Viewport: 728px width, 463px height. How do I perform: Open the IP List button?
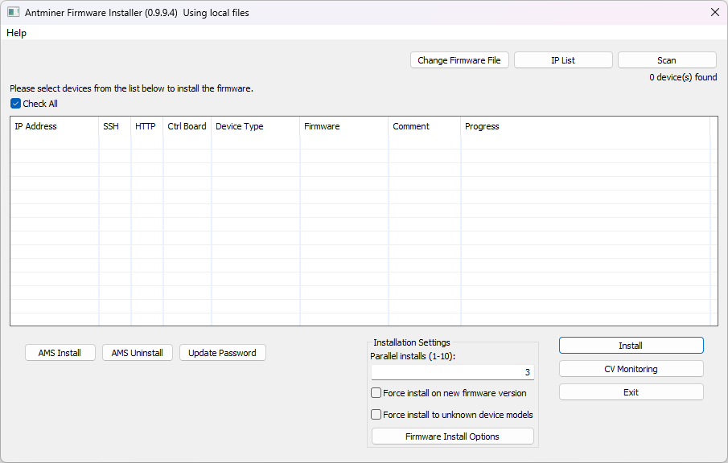(563, 60)
